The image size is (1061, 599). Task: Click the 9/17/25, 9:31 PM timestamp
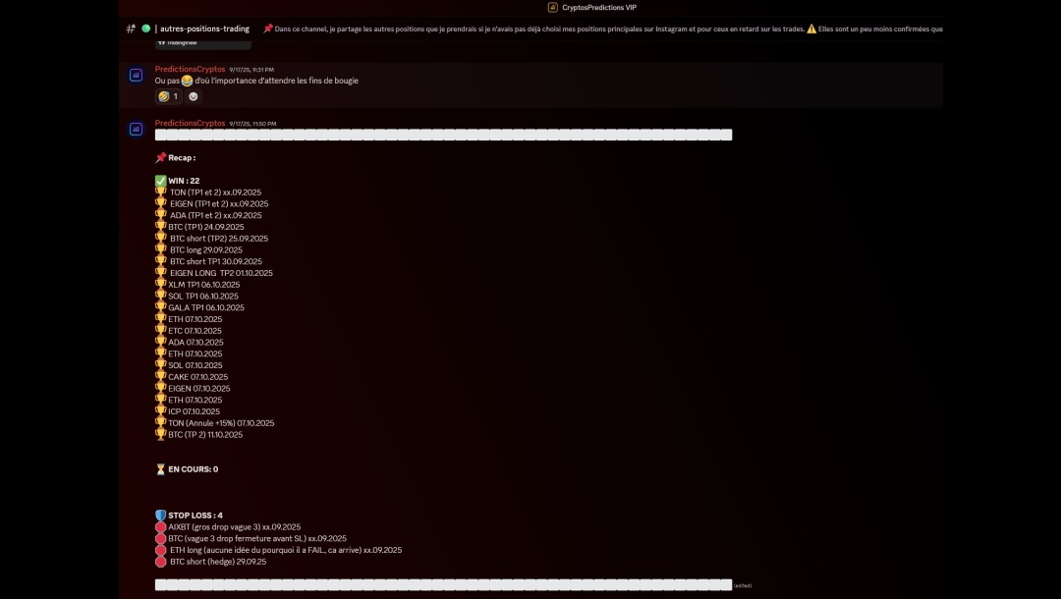click(x=251, y=70)
